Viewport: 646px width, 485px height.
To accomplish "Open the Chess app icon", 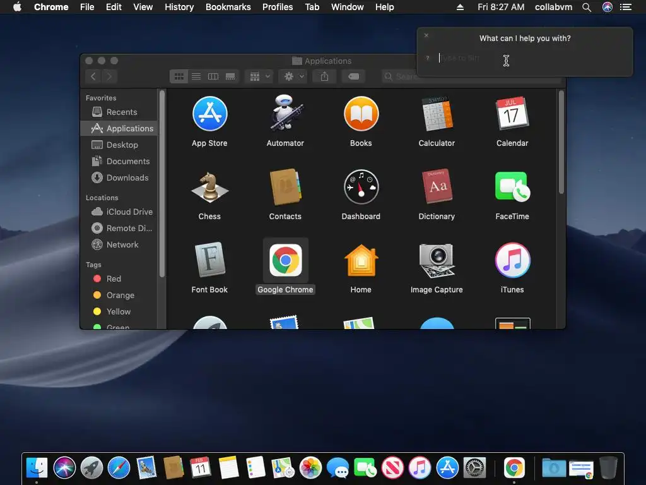I will 209,188.
